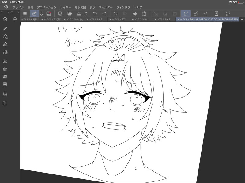The width and height of the screenshot is (245, 183).
Task: Open the 編集 menu
Action: coord(30,7)
